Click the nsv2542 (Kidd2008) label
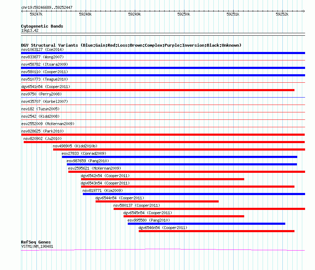Image resolution: width=315 pixels, height=270 pixels. [40, 116]
